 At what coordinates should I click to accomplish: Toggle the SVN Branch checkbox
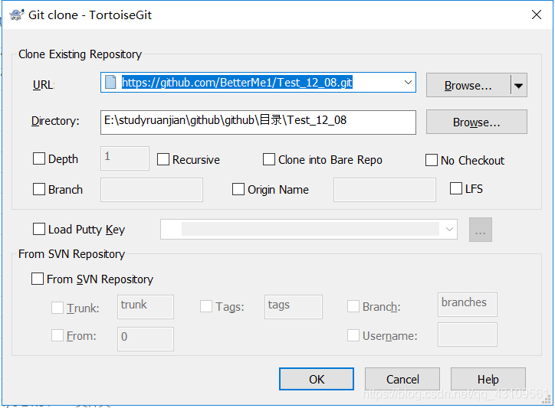tap(353, 306)
